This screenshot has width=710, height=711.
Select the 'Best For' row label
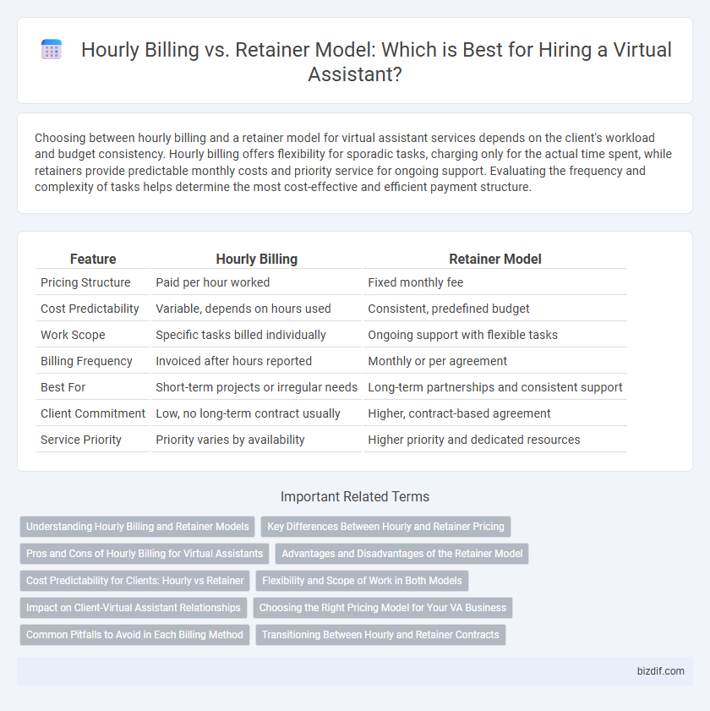63,387
